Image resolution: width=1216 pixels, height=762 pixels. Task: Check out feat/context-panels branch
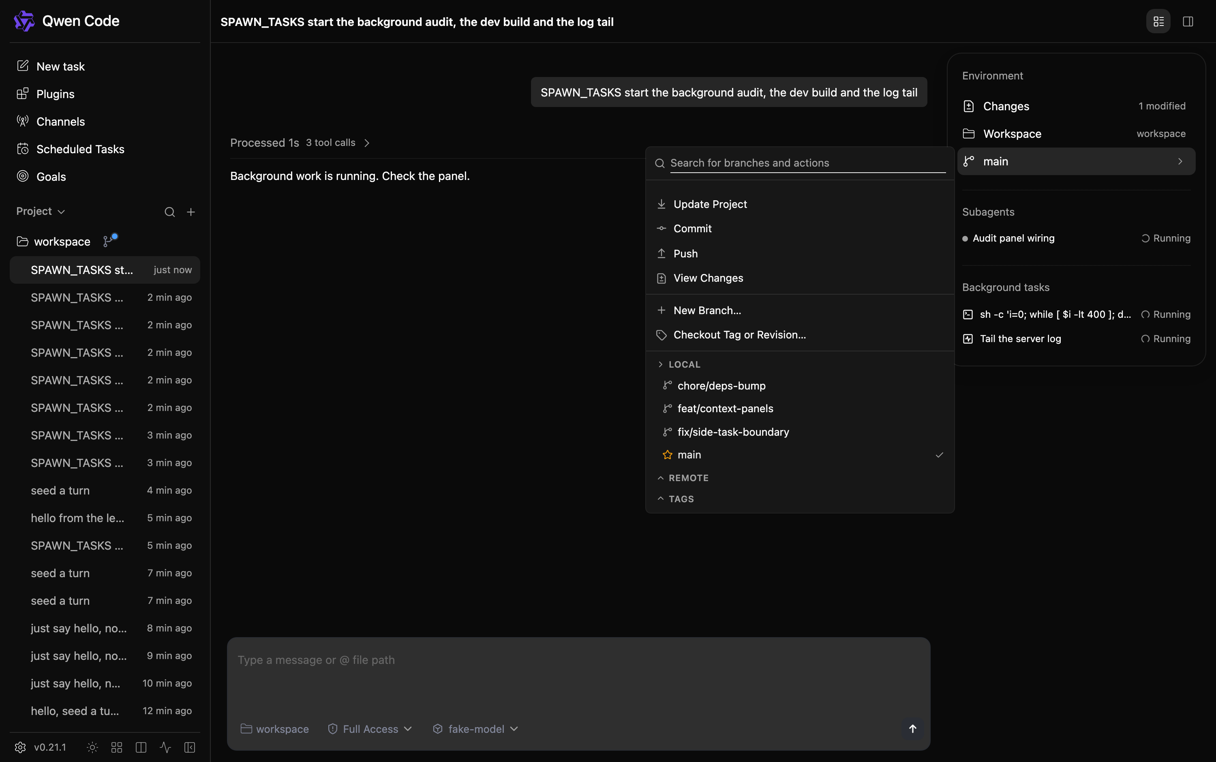(800, 408)
